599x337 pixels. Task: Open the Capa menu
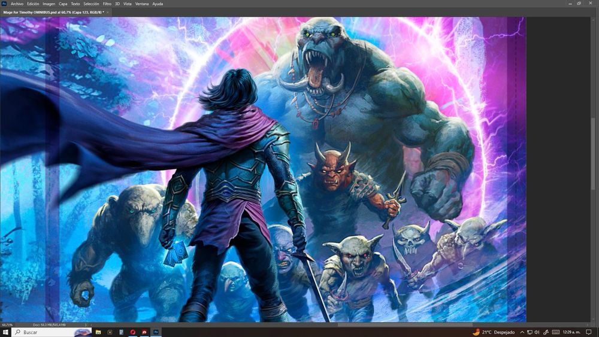point(63,4)
